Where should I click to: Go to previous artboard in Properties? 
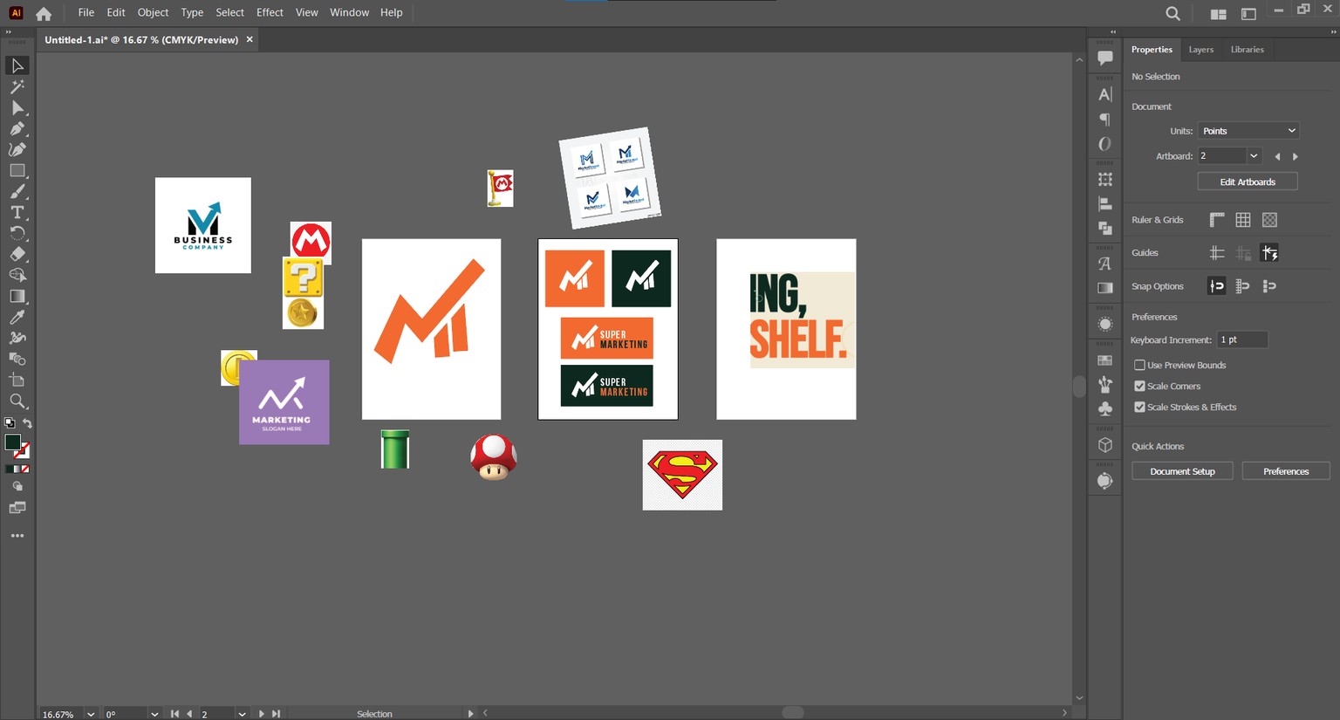click(x=1277, y=156)
